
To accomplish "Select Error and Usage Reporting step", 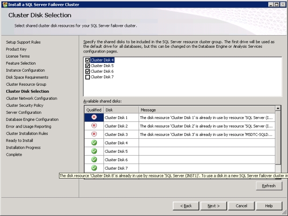I will (x=29, y=127).
